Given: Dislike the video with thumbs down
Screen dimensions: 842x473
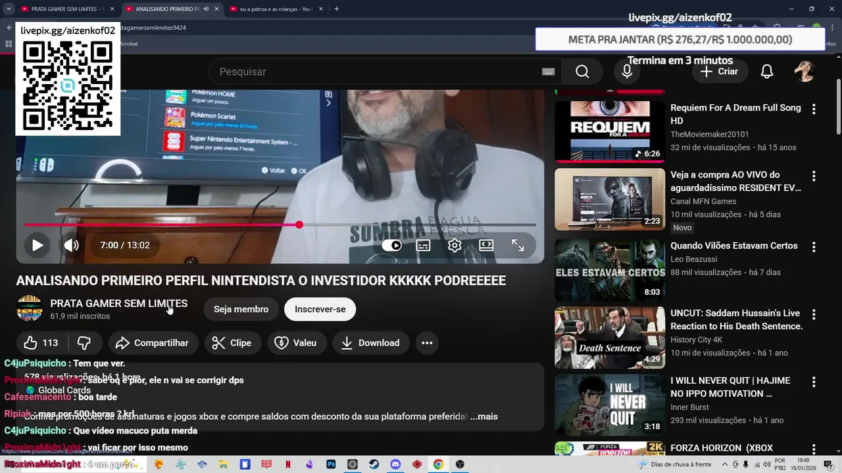Looking at the screenshot, I should click(x=84, y=343).
